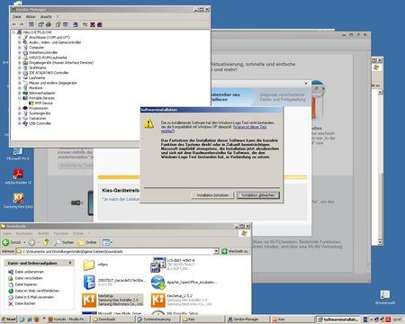Click Installation fortsetzen button
Viewport: 405px width, 324px height.
click(x=212, y=195)
